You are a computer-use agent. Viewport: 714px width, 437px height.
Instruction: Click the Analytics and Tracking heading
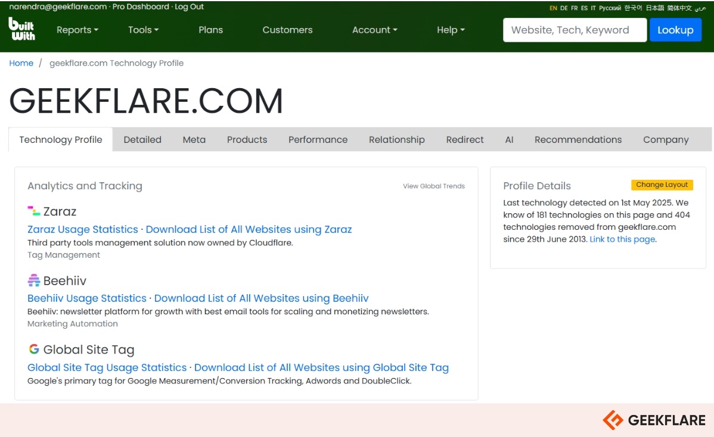[x=85, y=186]
